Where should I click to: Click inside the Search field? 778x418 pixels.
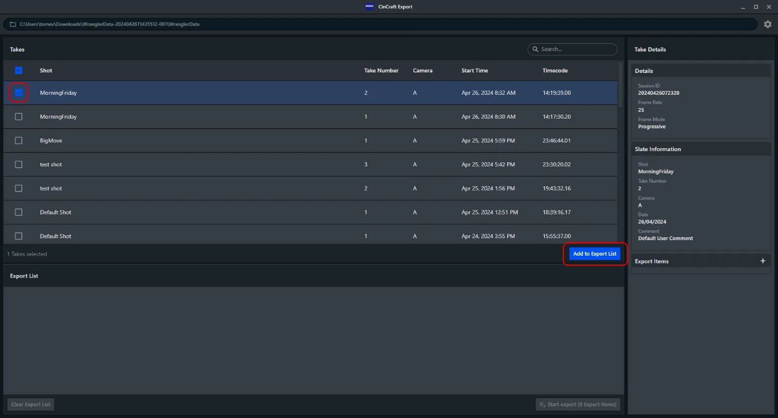[x=572, y=49]
